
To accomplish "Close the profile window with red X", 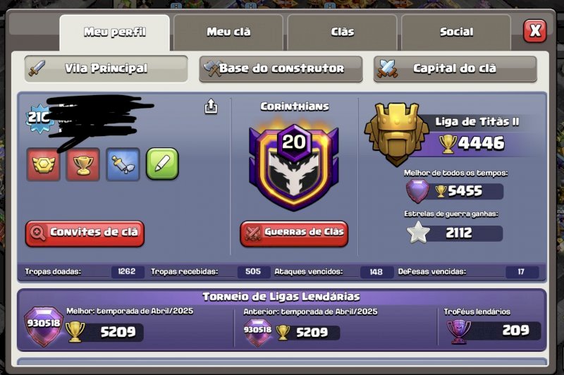I will [x=535, y=31].
